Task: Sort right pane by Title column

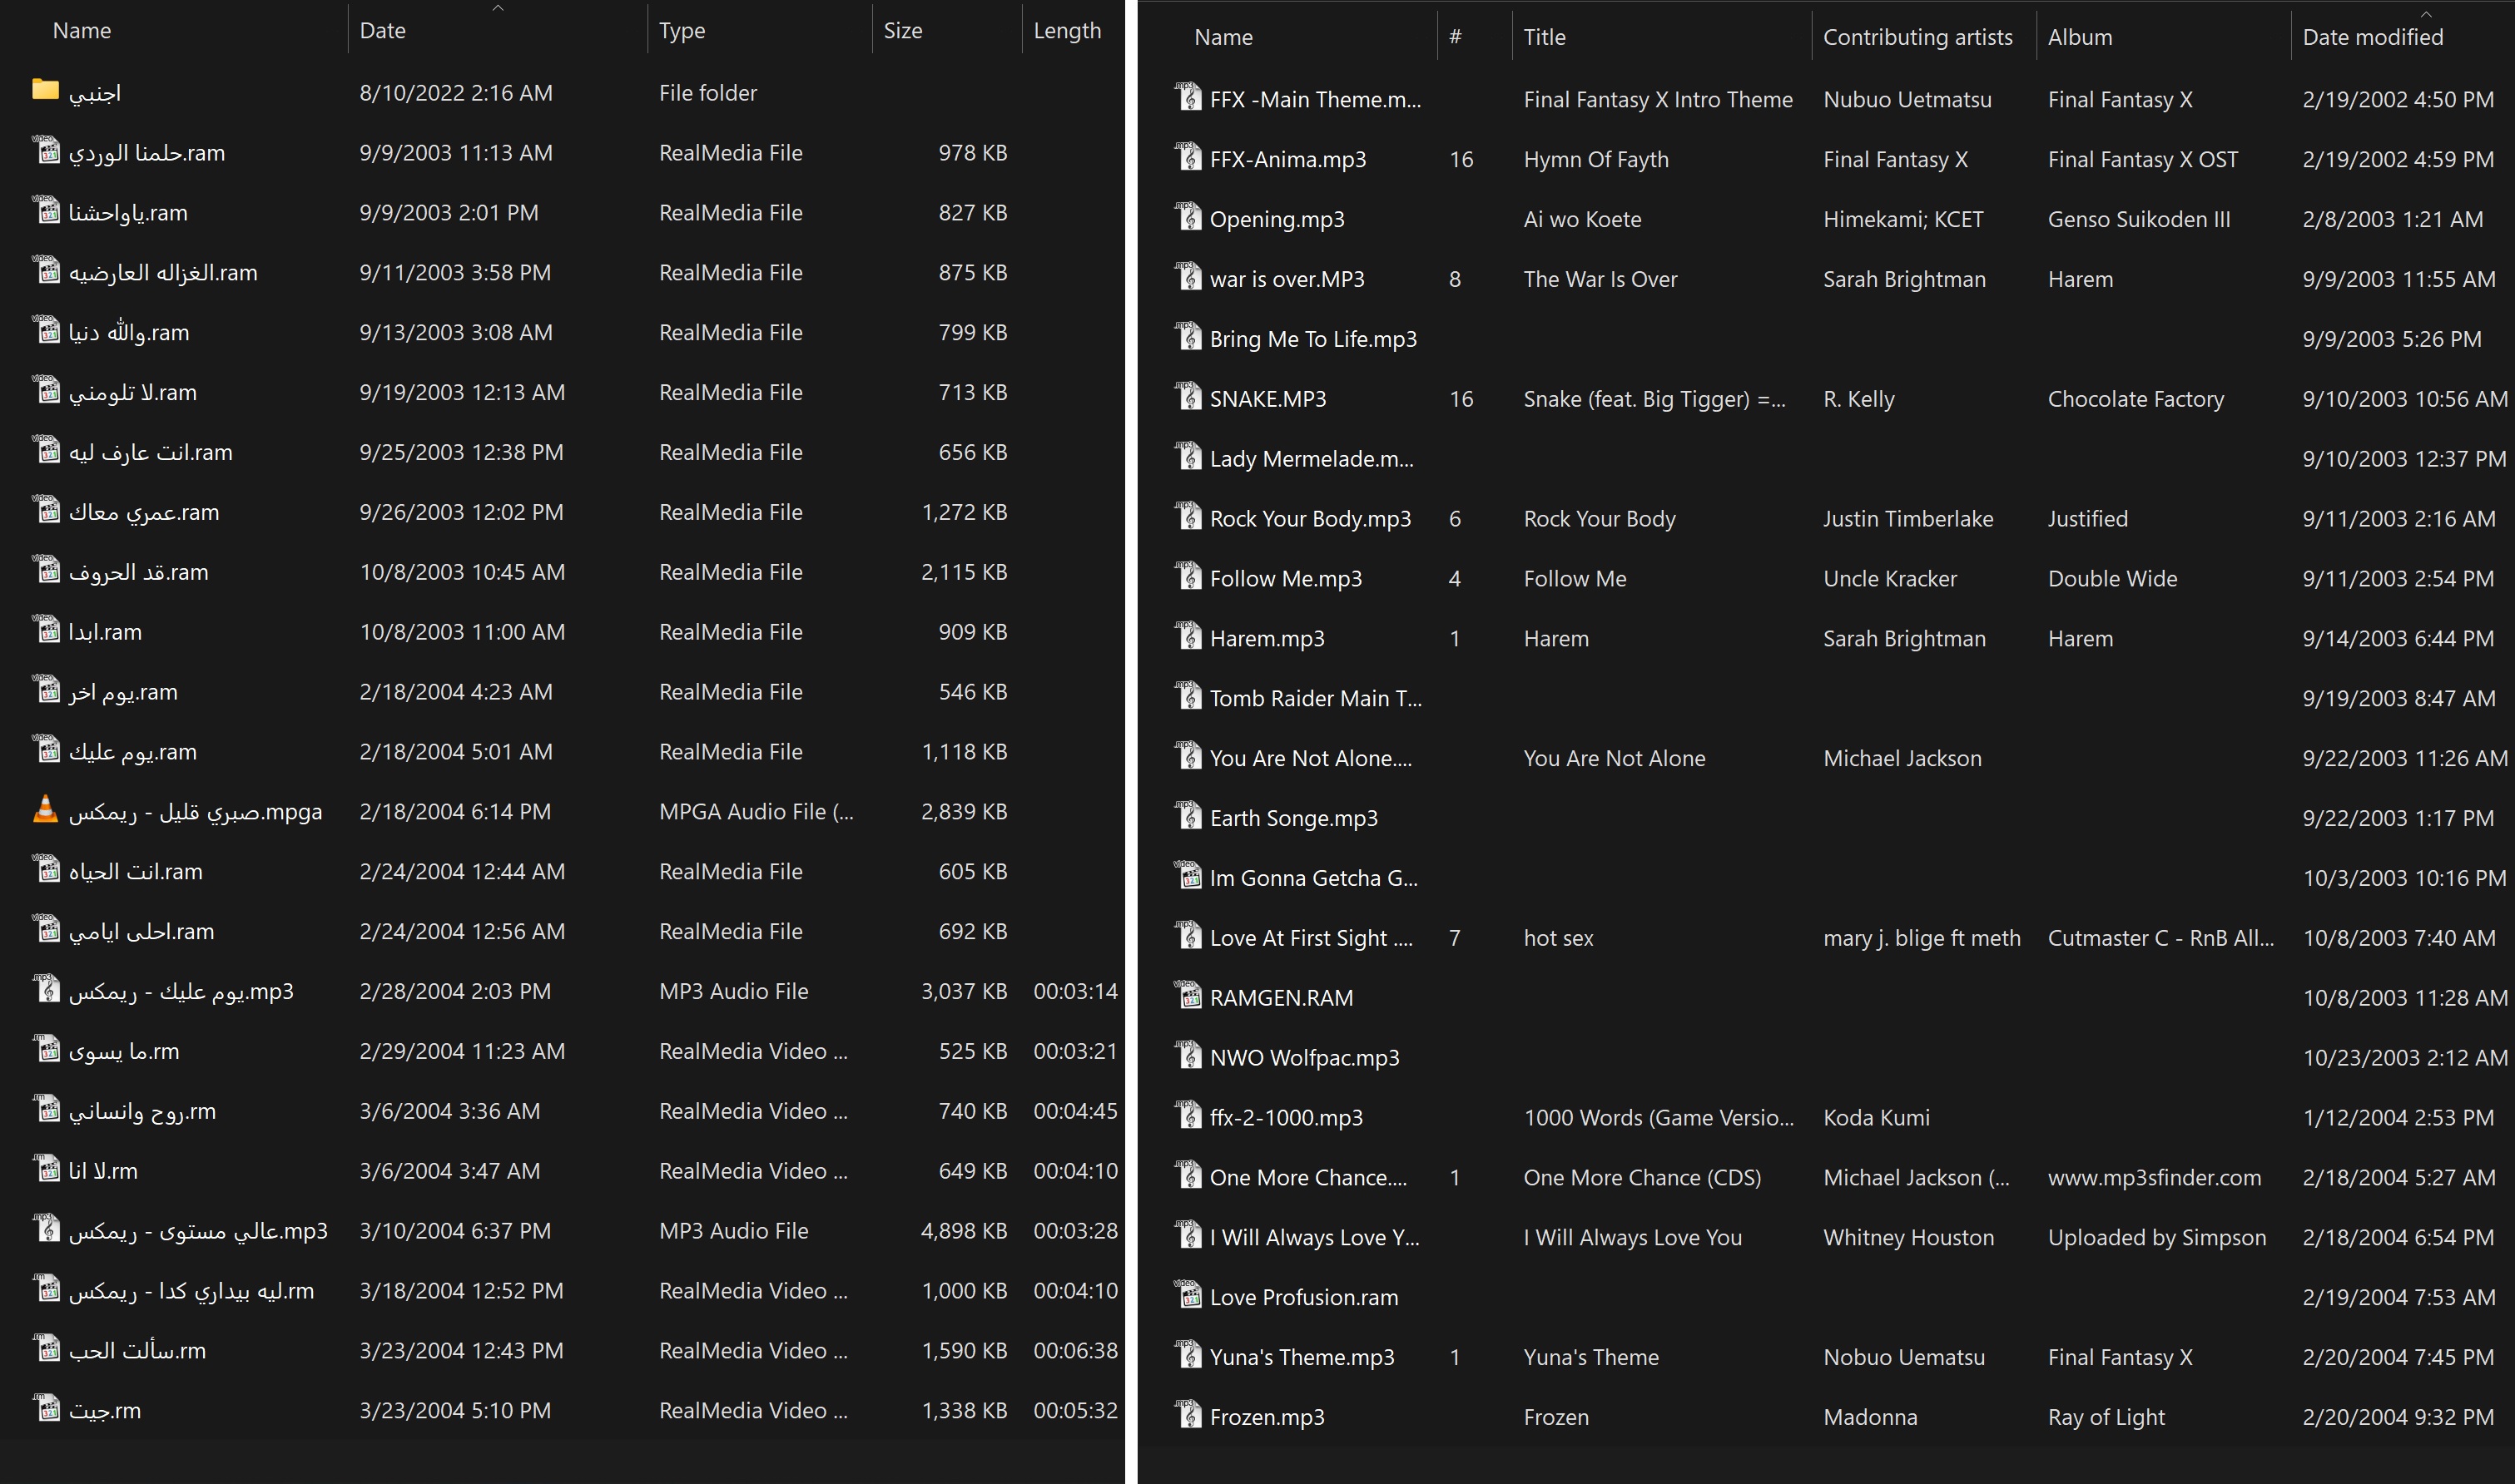Action: click(x=1544, y=37)
